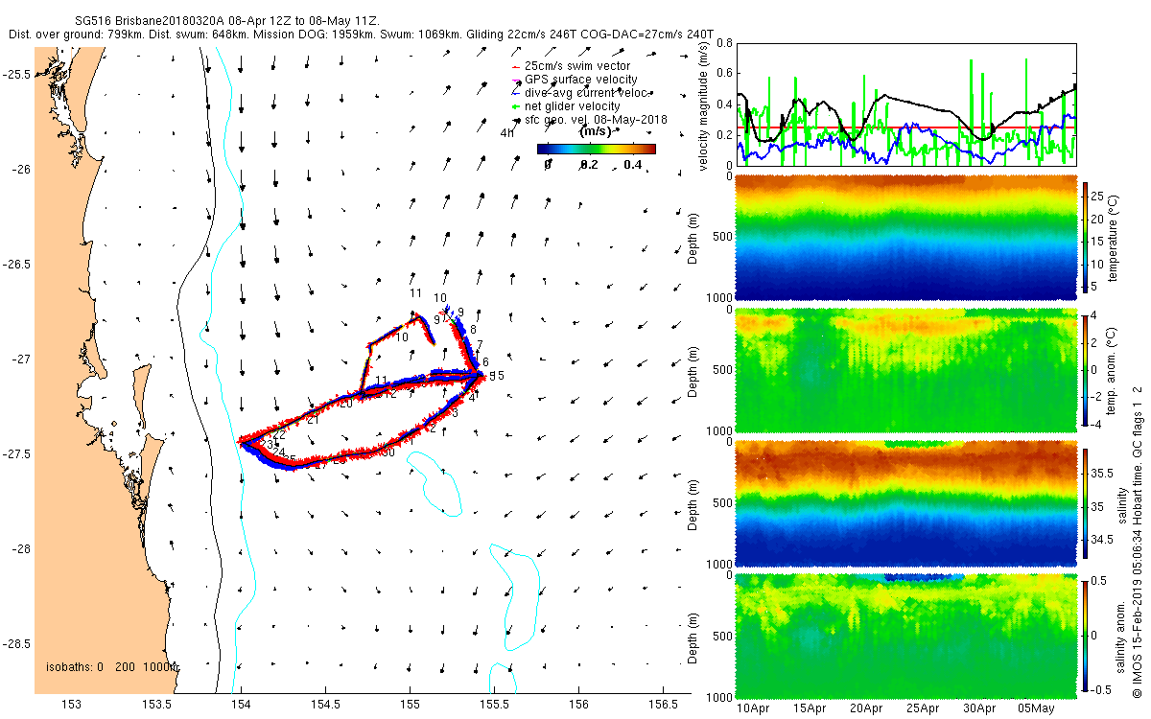Click the 20Apr date tick on the time axis
This screenshot has height=719, width=1151.
[x=865, y=708]
